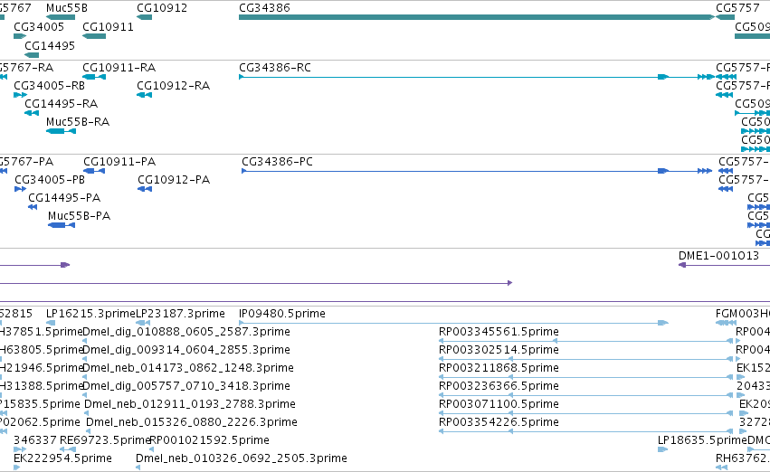Click the CG10911-RA transcript label
The height and width of the screenshot is (472, 770).
[119, 67]
